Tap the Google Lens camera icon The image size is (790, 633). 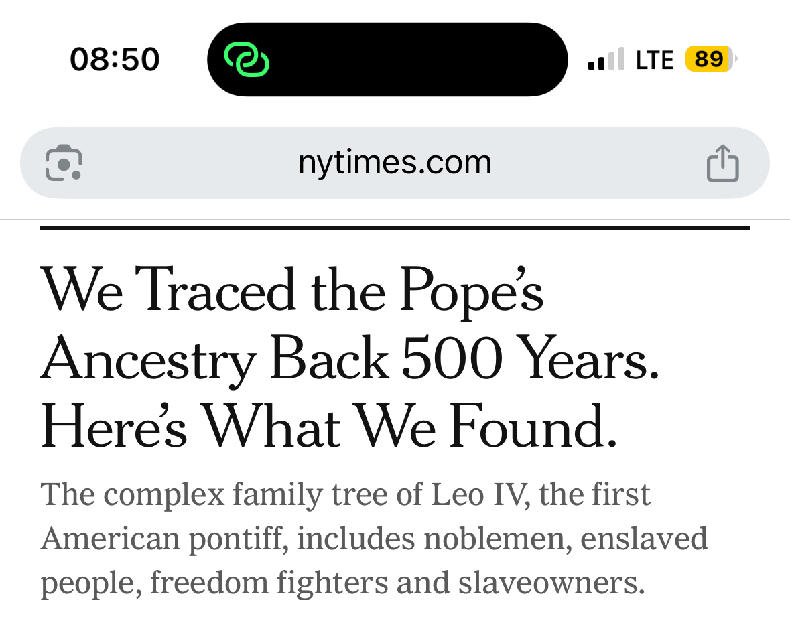(64, 163)
